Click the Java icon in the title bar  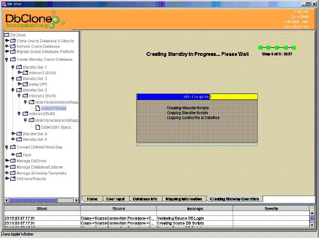(x=4, y=4)
